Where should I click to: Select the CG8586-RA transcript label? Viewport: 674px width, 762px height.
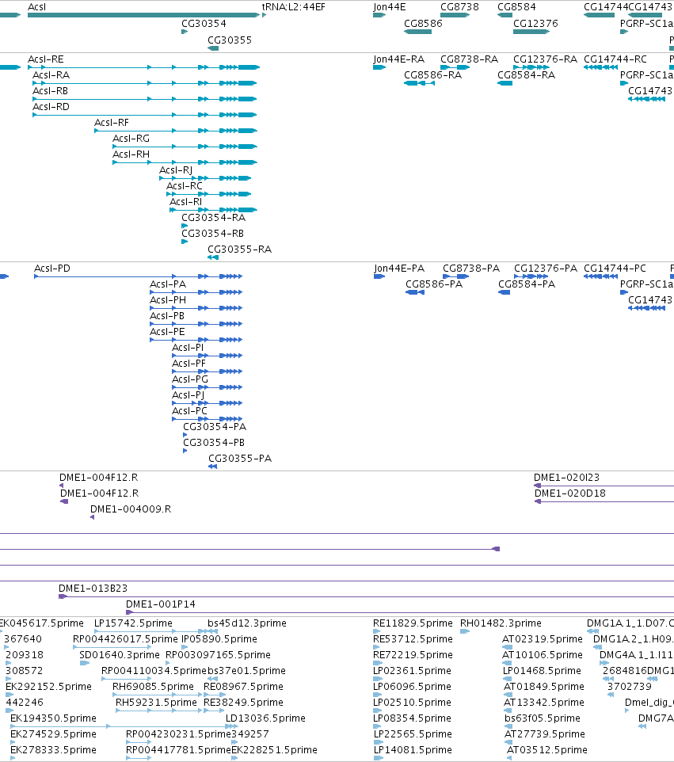(432, 74)
